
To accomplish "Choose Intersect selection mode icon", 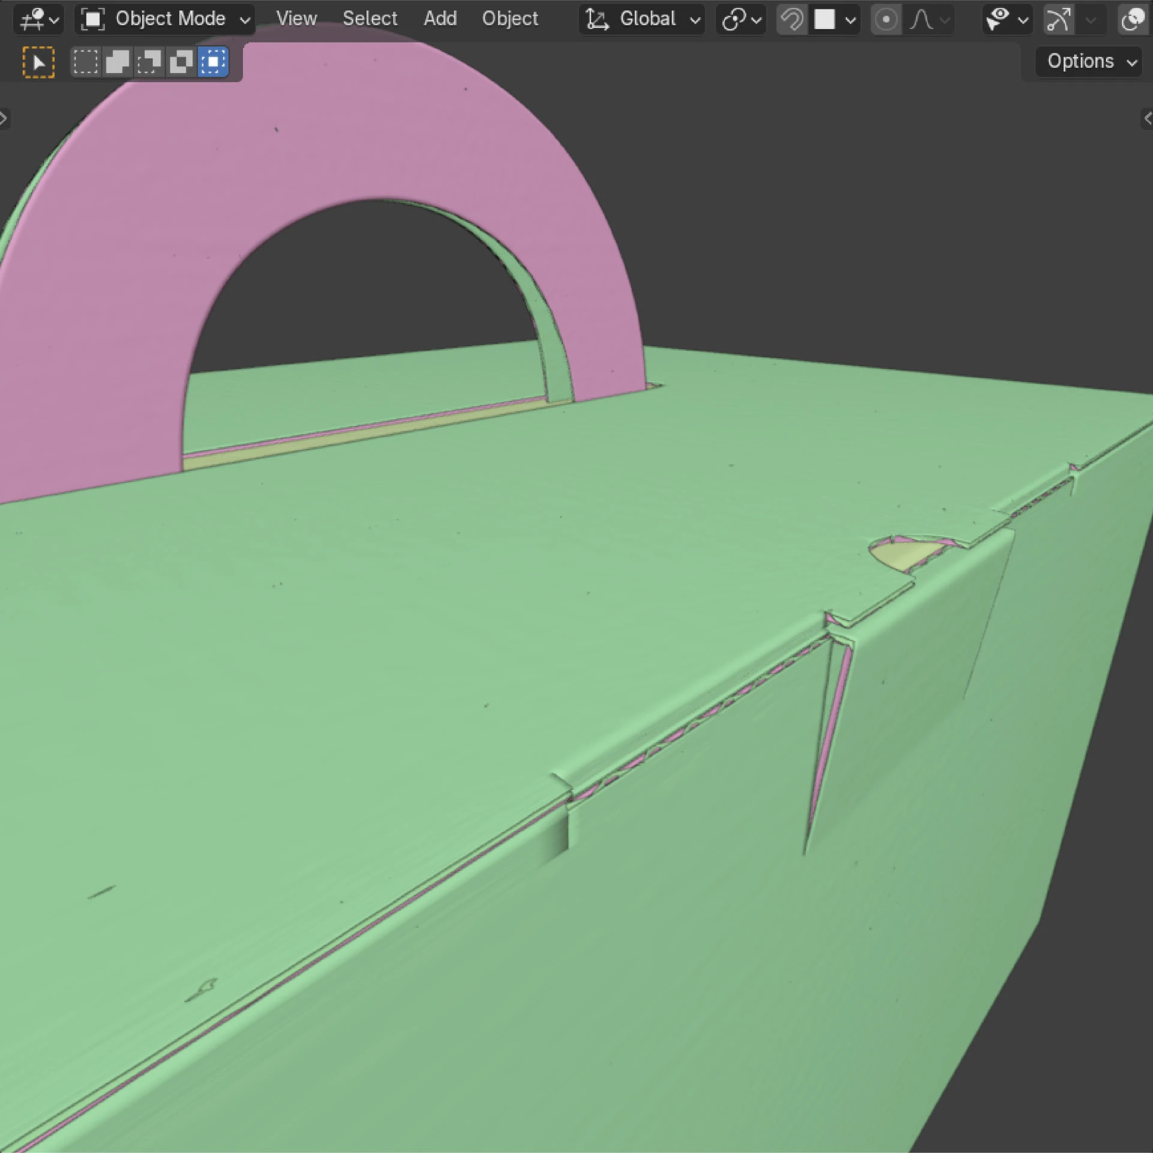I will point(213,62).
